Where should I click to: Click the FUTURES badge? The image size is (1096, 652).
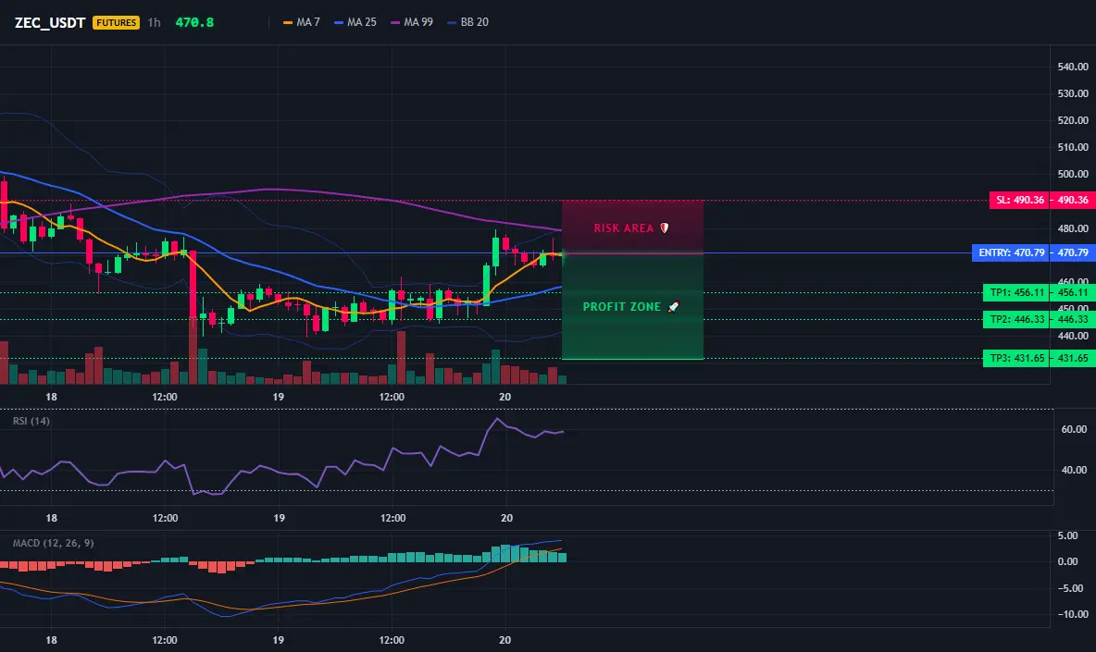click(116, 22)
